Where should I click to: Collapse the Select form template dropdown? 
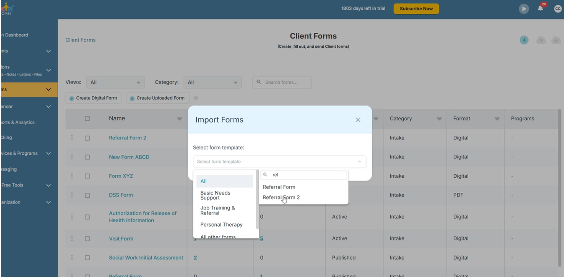pos(280,162)
